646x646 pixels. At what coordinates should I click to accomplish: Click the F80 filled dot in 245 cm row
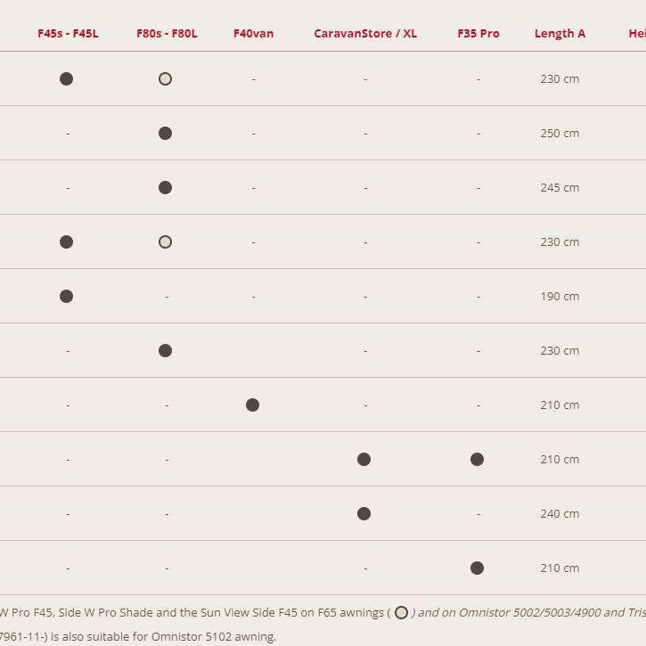click(x=165, y=187)
